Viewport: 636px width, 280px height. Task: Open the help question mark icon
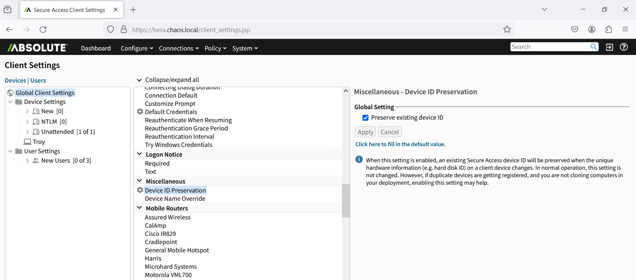point(624,47)
